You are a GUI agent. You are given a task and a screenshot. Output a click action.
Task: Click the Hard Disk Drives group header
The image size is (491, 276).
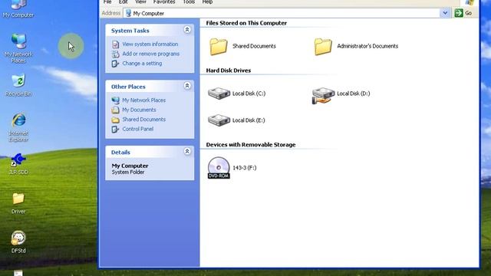click(x=229, y=71)
